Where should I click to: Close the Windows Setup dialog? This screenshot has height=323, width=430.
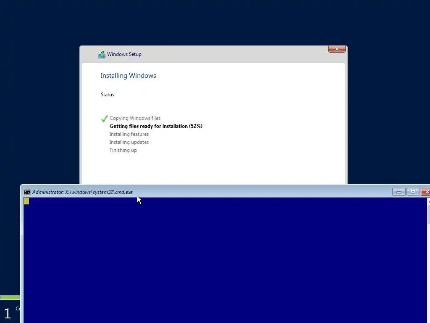pyautogui.click(x=337, y=49)
